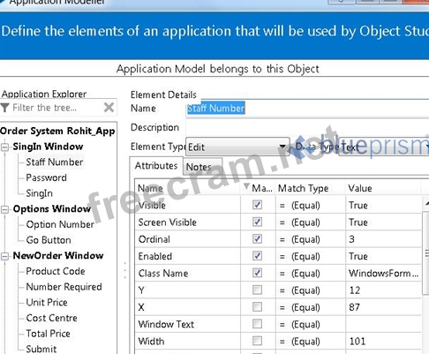429x354 pixels.
Task: Check the X attribute match checkbox
Action: tap(257, 307)
